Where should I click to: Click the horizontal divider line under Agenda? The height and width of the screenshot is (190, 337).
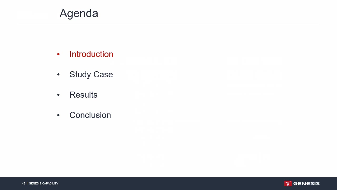pyautogui.click(x=168, y=25)
